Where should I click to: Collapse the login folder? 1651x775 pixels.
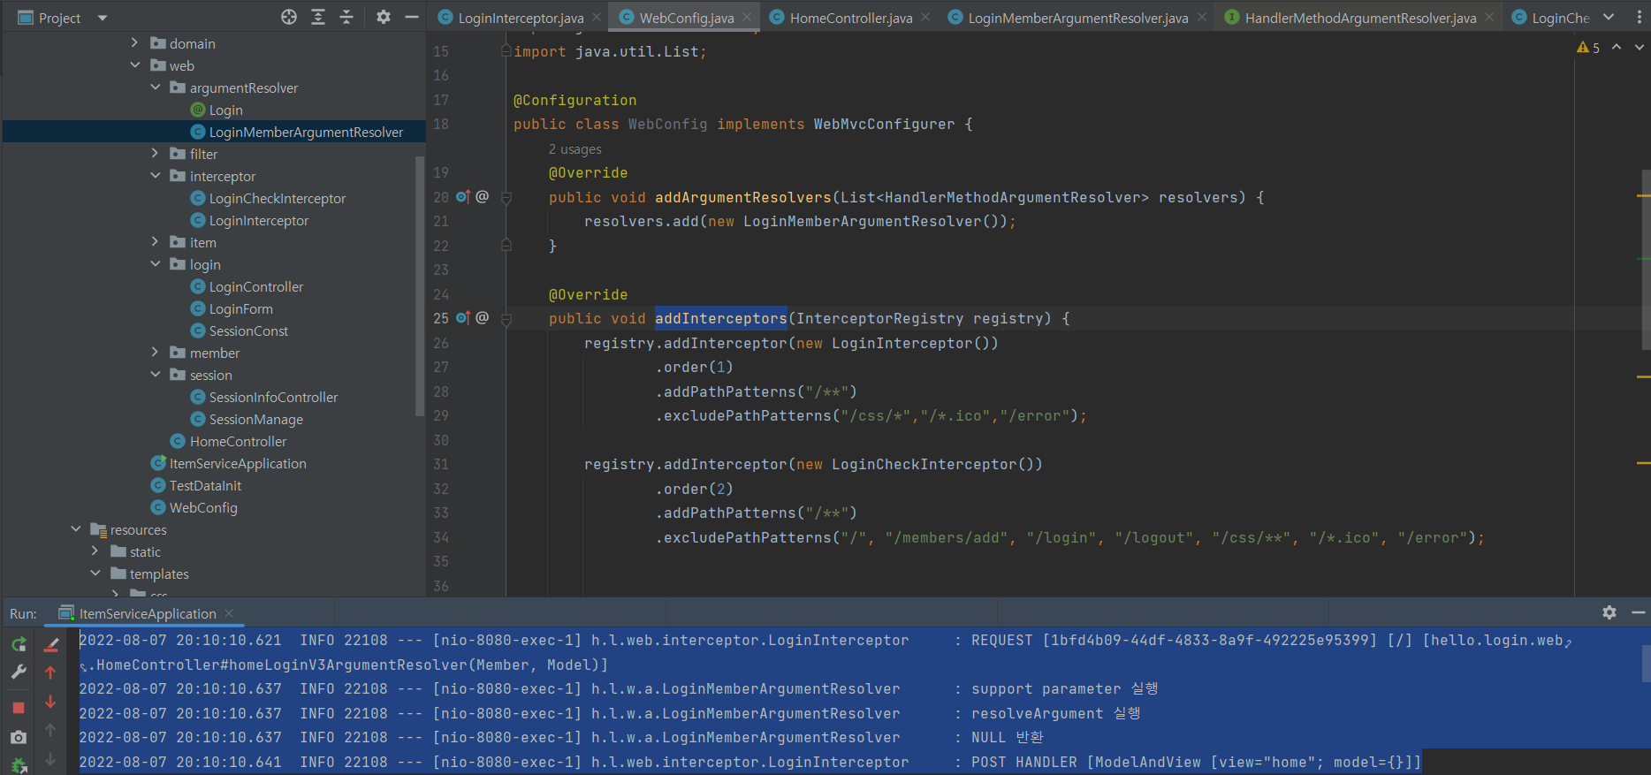156,263
